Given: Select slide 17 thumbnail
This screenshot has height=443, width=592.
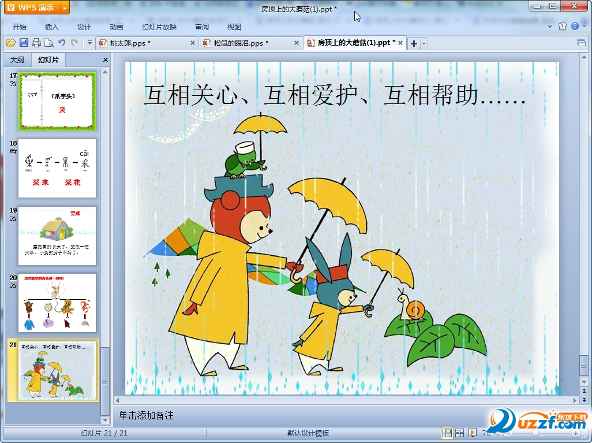Looking at the screenshot, I should pyautogui.click(x=57, y=102).
